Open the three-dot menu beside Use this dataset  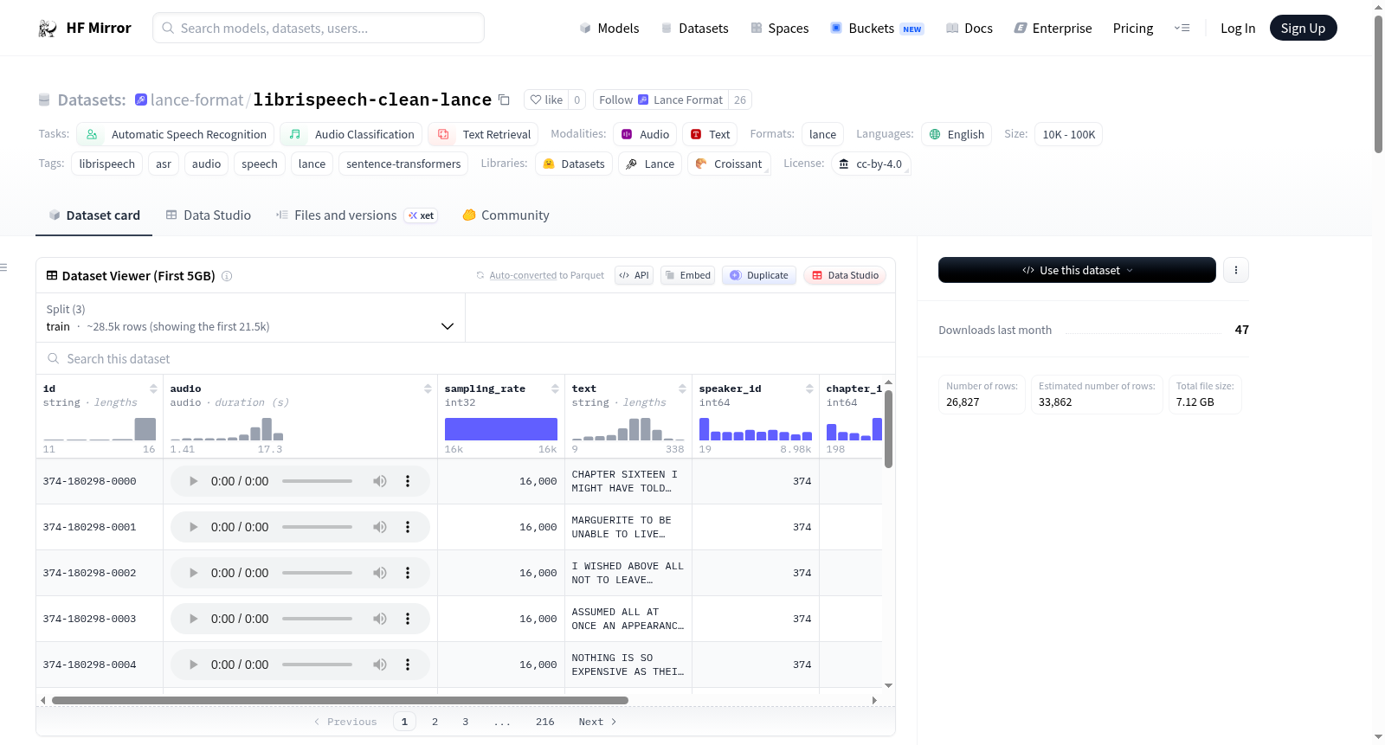(x=1236, y=270)
